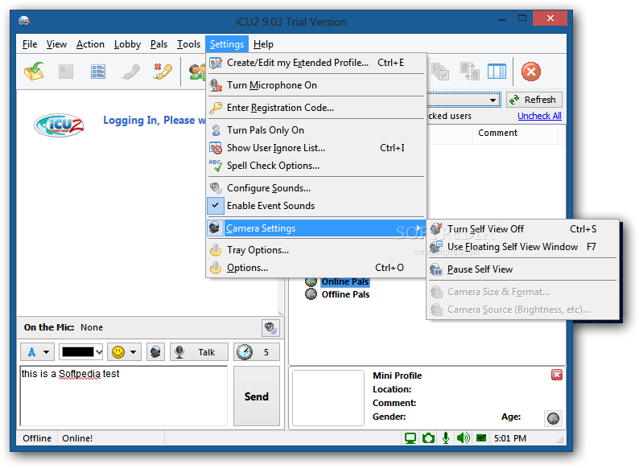639x468 pixels.
Task: Open the blue list view toolbar icon
Action: [98, 72]
